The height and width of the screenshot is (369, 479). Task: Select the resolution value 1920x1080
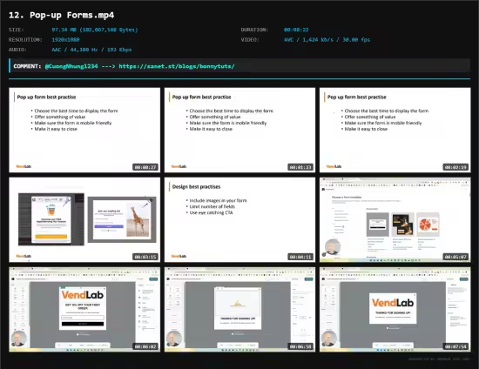point(65,40)
